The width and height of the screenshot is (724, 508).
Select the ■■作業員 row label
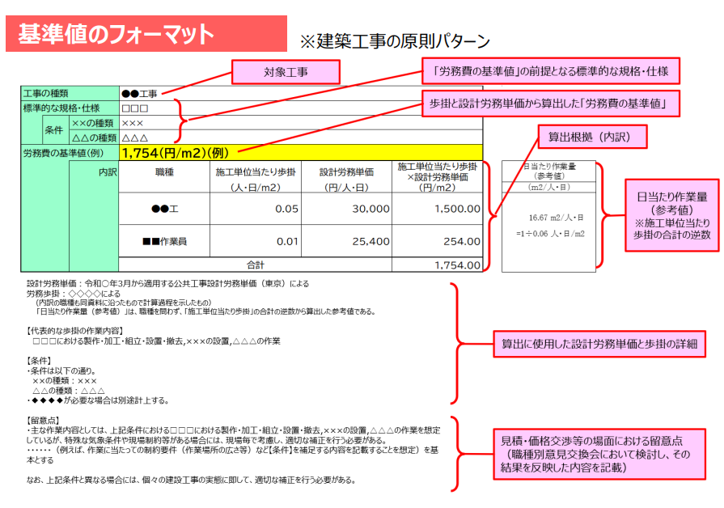pyautogui.click(x=164, y=241)
